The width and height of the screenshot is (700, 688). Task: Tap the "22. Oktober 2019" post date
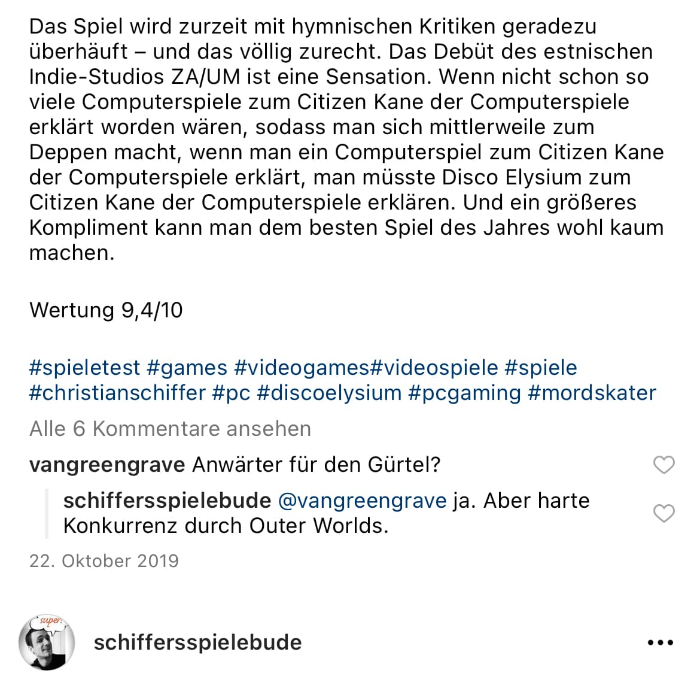pyautogui.click(x=104, y=561)
